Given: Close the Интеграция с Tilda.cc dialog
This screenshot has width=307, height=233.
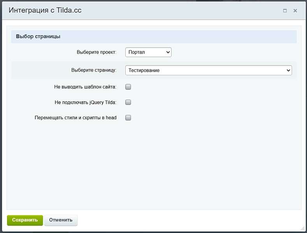Looking at the screenshot, I should point(295,11).
